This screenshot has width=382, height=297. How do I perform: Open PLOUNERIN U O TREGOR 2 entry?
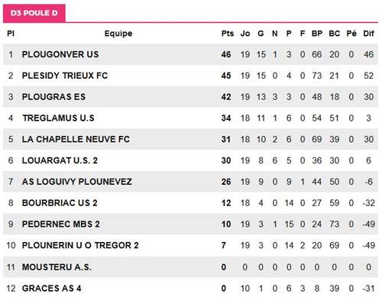pos(80,245)
